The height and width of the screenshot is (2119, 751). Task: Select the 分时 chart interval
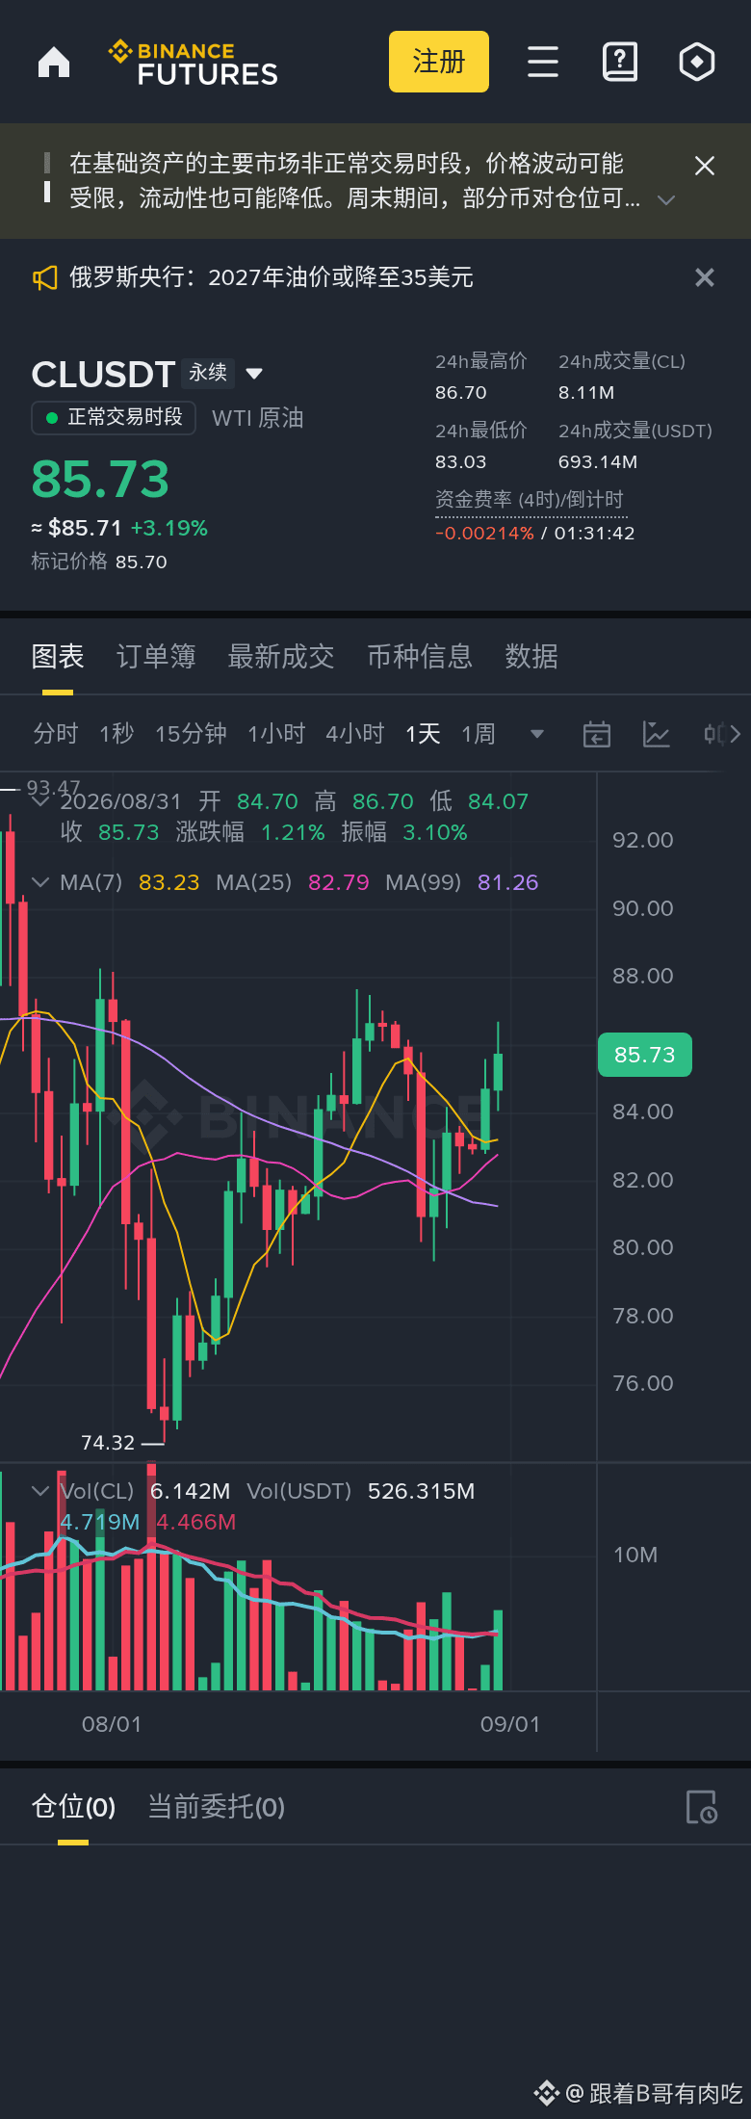pos(56,734)
